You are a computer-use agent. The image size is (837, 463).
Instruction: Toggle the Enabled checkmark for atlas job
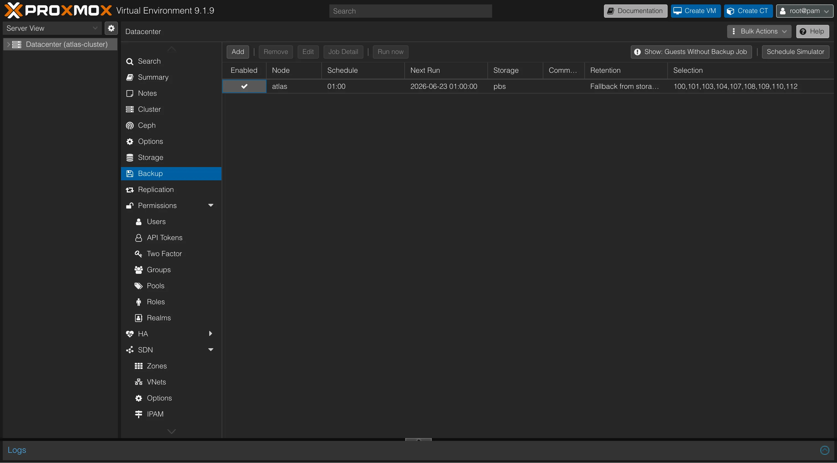click(244, 86)
